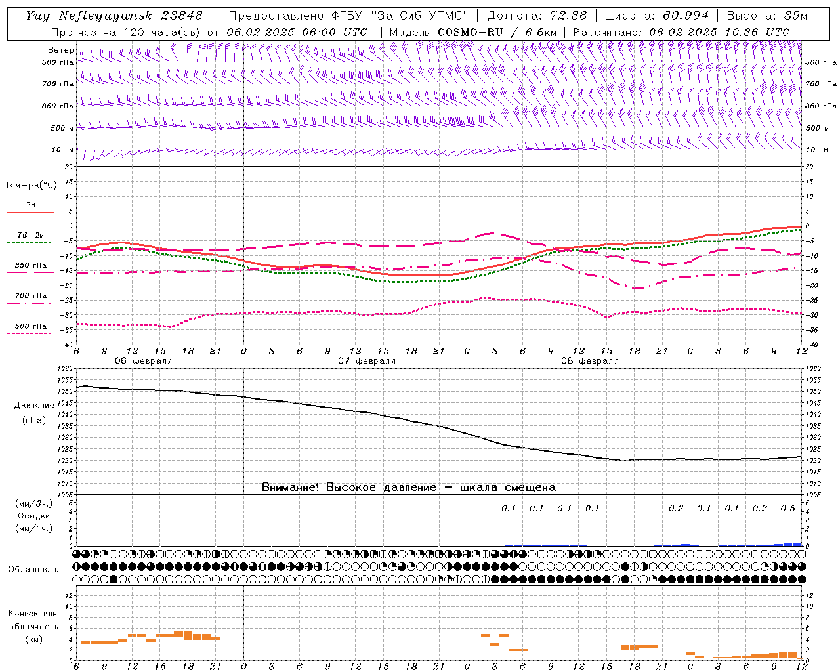Image resolution: width=840 pixels, height=672 pixels.
Task: Click the 2м temperature legend label
Action: tap(31, 205)
